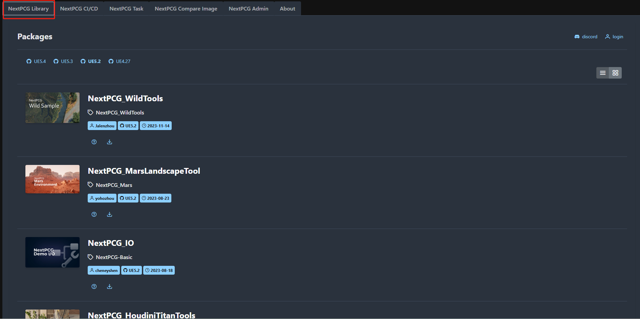Open the NextPCG_IO package title
640x319 pixels.
tap(111, 243)
